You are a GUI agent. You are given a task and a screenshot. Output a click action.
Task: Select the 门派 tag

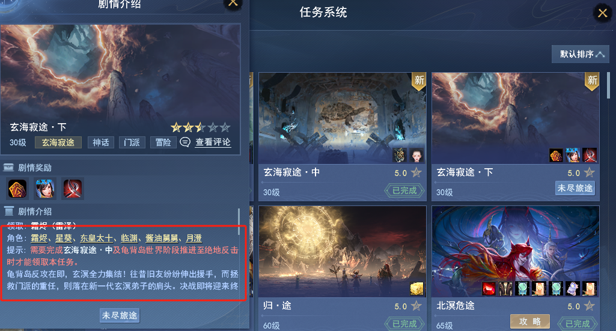[x=132, y=142]
